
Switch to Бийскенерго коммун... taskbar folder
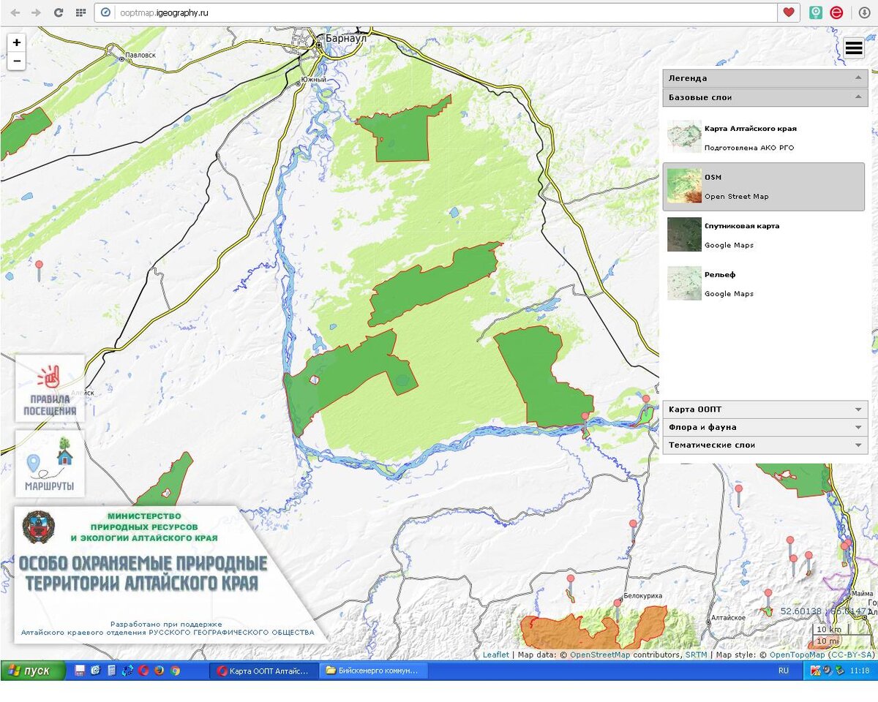[373, 671]
